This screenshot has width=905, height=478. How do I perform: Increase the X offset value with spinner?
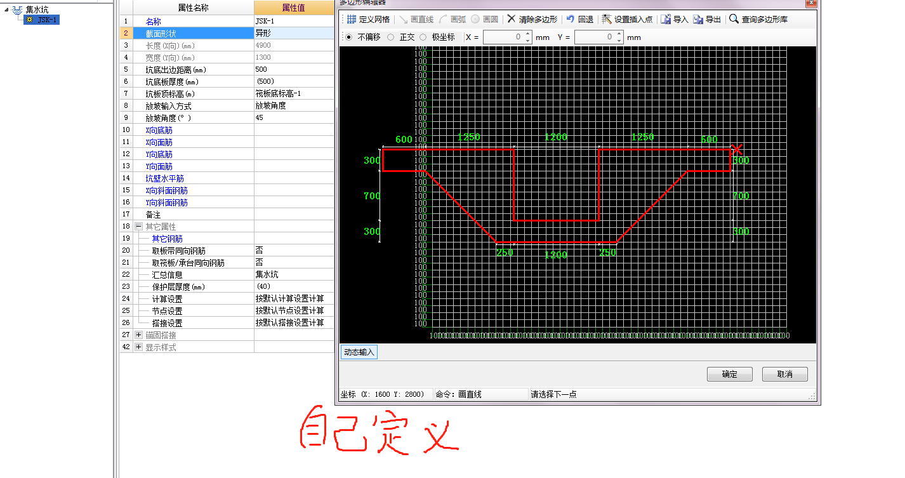pyautogui.click(x=527, y=34)
